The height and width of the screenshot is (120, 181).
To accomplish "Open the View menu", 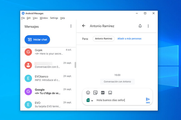I will (x=35, y=18).
